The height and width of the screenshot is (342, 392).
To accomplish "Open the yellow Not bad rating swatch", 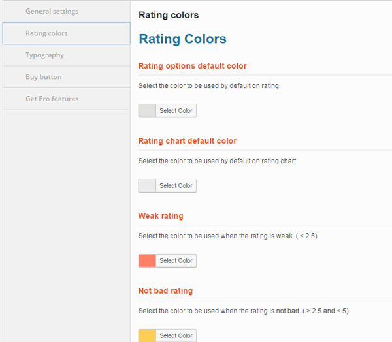I will tap(148, 335).
